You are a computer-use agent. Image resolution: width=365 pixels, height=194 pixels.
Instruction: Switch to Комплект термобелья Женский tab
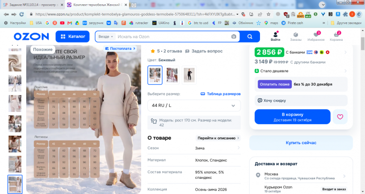click(96, 5)
